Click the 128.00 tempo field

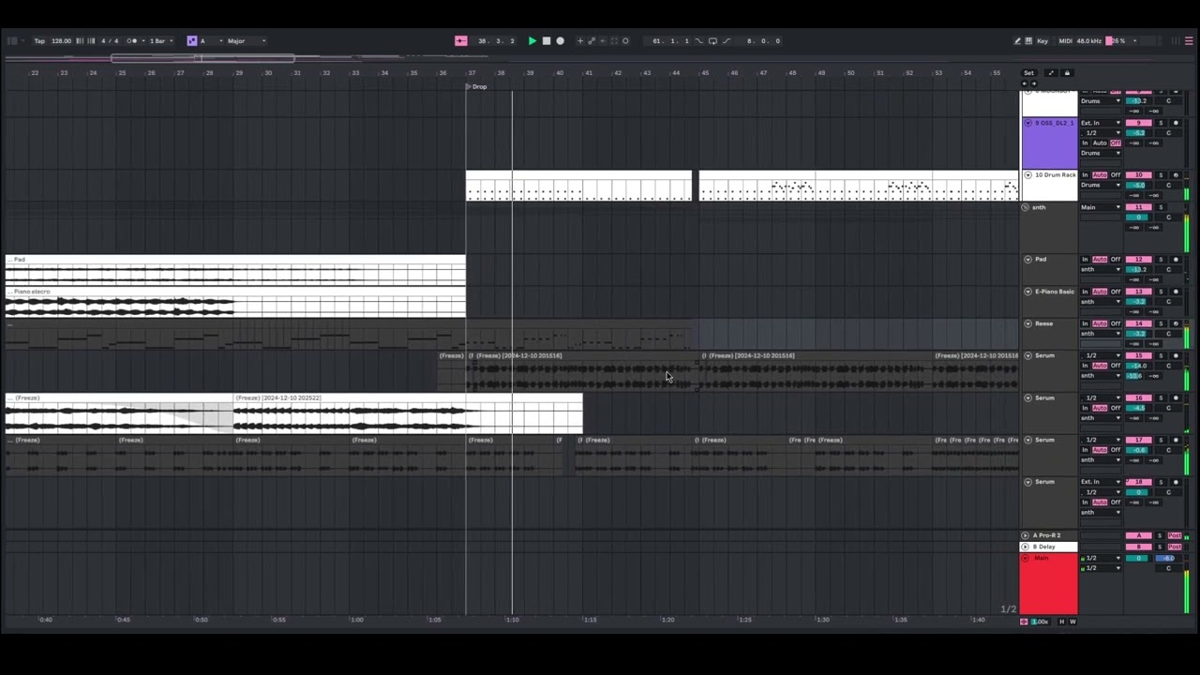[x=61, y=40]
